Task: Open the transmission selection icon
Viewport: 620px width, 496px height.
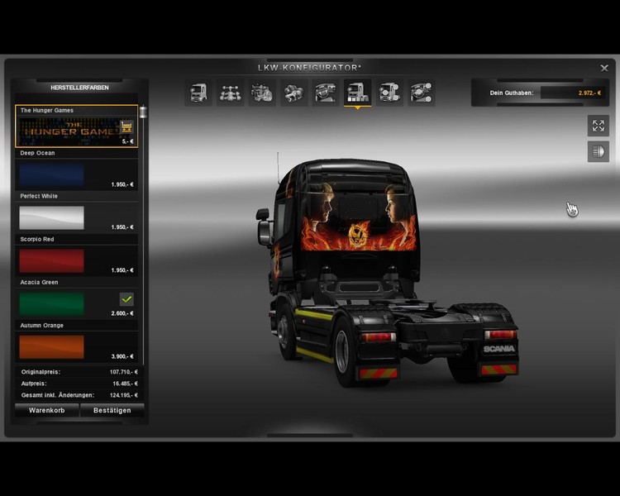Action: click(x=293, y=93)
